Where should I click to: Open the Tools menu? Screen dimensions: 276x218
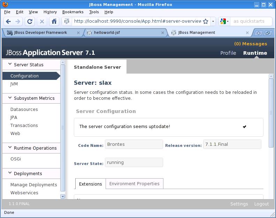pyautogui.click(x=94, y=12)
